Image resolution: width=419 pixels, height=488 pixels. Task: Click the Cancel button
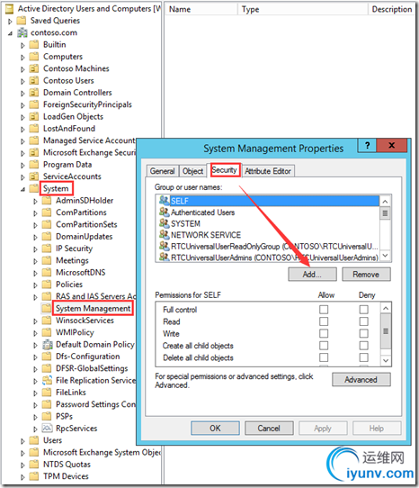click(x=269, y=429)
